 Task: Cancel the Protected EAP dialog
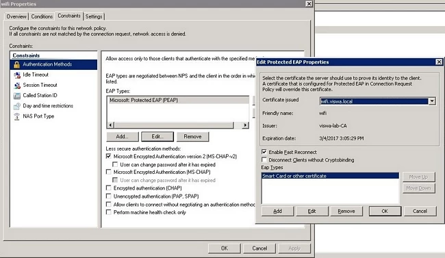(x=420, y=211)
